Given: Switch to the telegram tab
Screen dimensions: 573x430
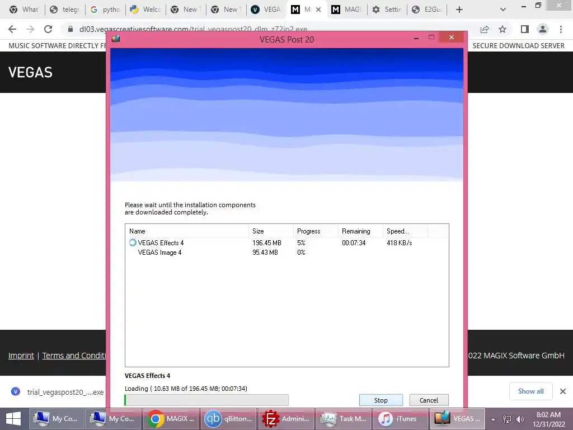Looking at the screenshot, I should pyautogui.click(x=65, y=10).
